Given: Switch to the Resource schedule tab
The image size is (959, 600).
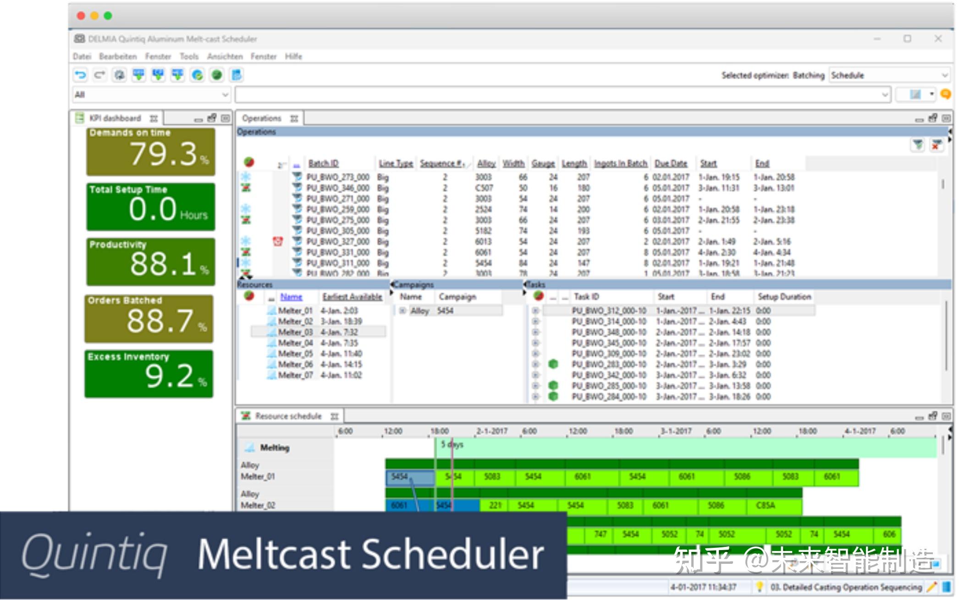Looking at the screenshot, I should [x=288, y=416].
